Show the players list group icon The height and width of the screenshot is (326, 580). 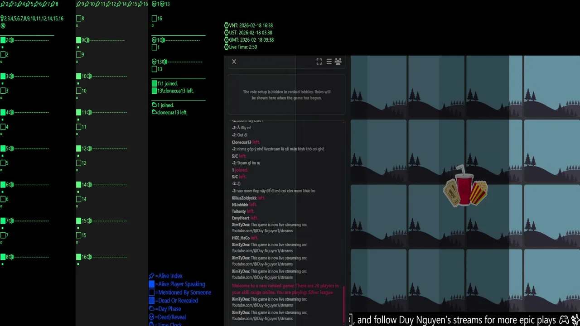[x=338, y=62]
